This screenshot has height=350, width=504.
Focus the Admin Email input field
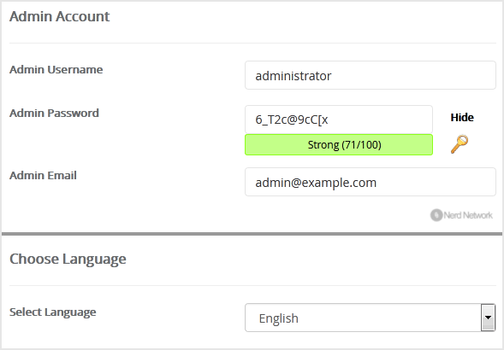pyautogui.click(x=371, y=182)
